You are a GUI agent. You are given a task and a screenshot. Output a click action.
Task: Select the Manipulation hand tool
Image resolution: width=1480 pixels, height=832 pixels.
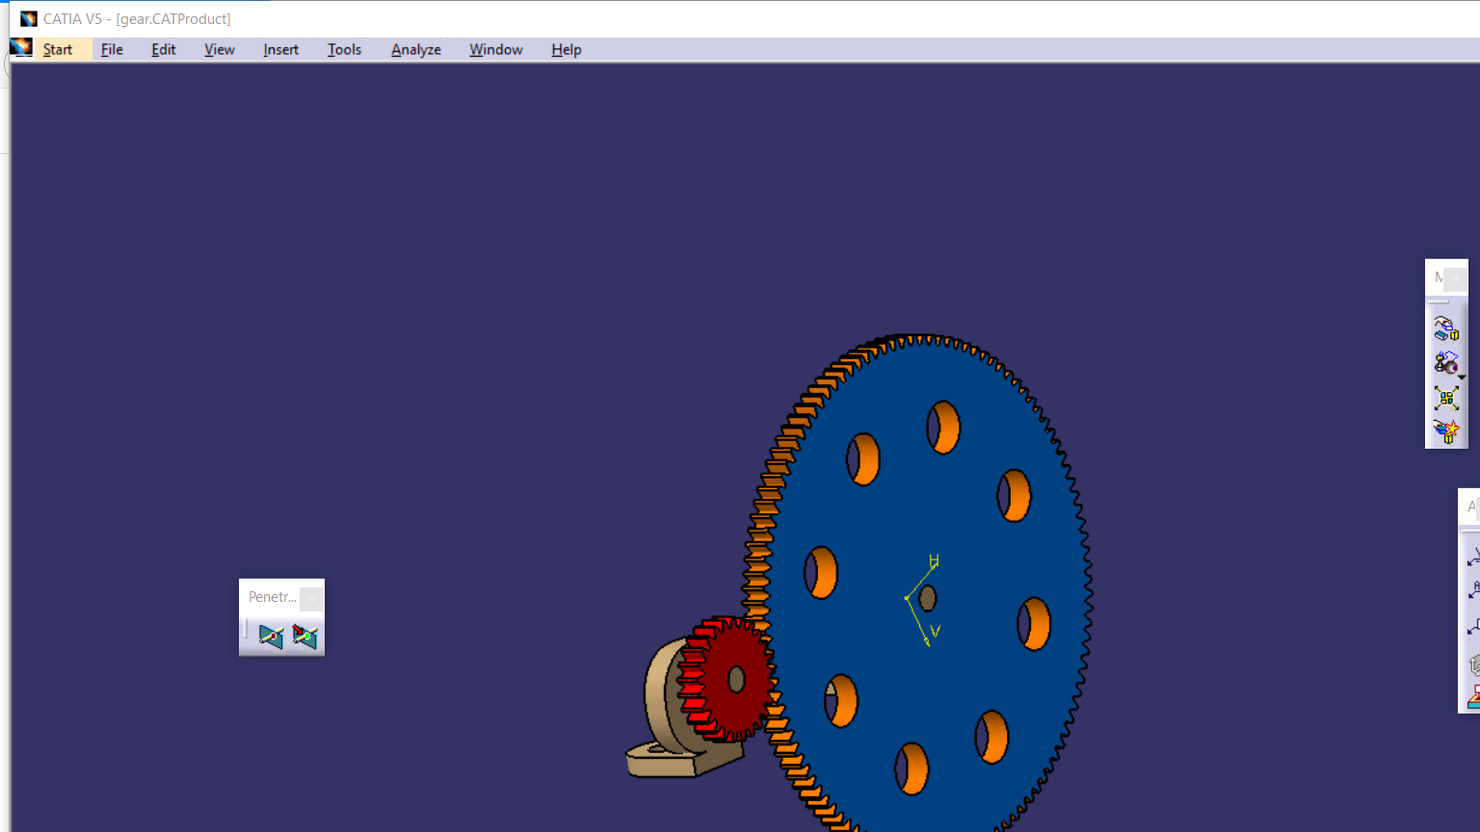pos(1446,328)
